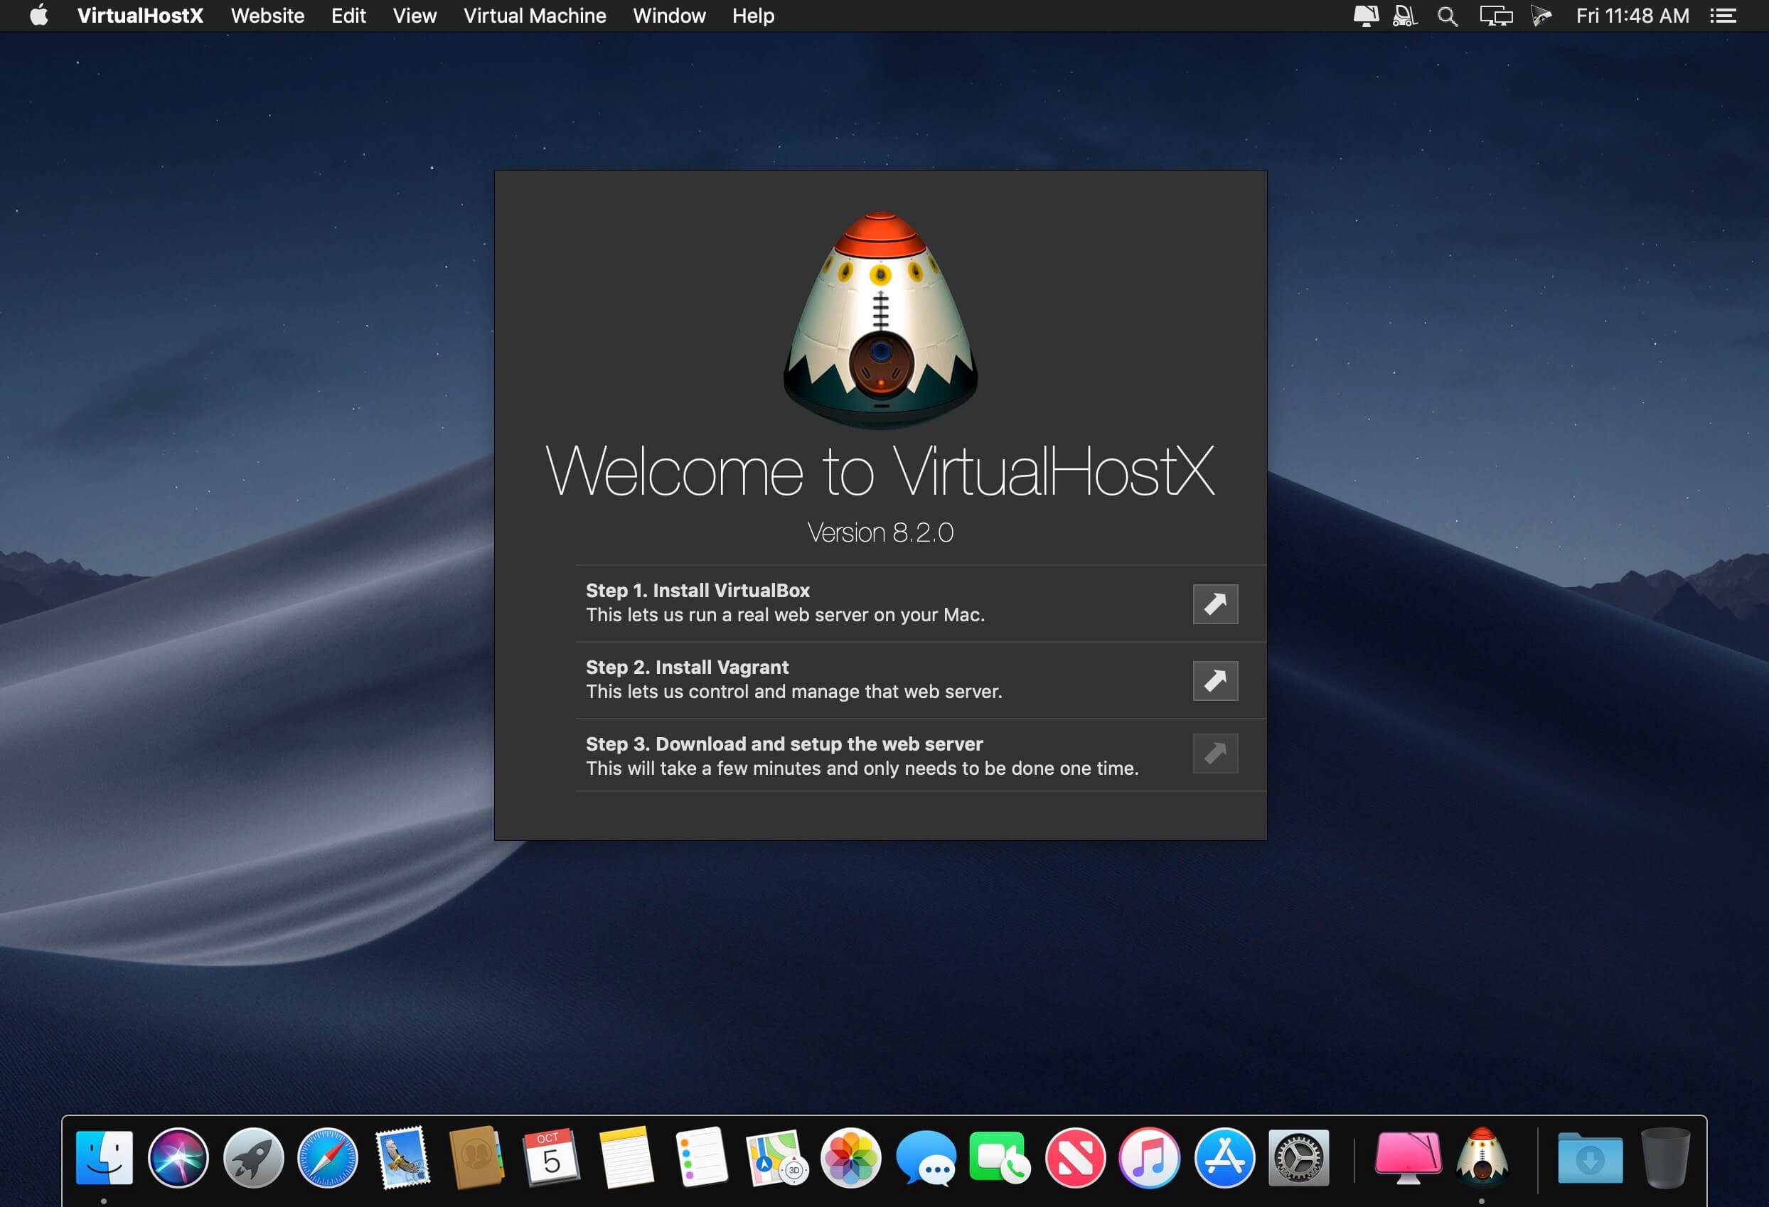The image size is (1769, 1207).
Task: Open the Virtual Machine menu
Action: [x=535, y=16]
